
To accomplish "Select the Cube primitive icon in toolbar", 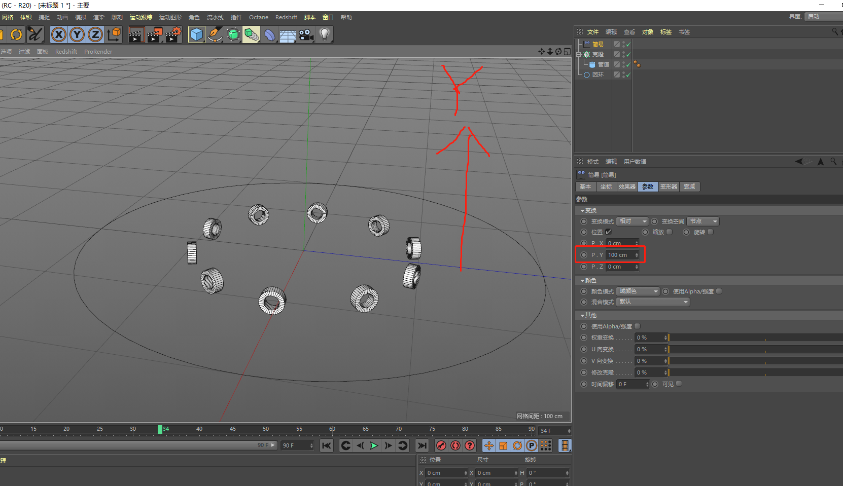I will [197, 34].
